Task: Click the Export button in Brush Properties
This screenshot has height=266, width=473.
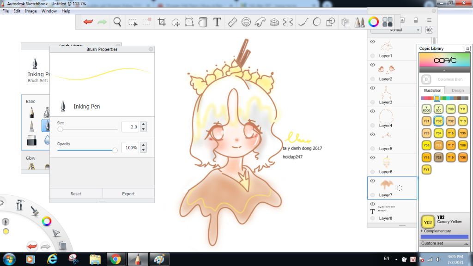Action: coord(128,193)
